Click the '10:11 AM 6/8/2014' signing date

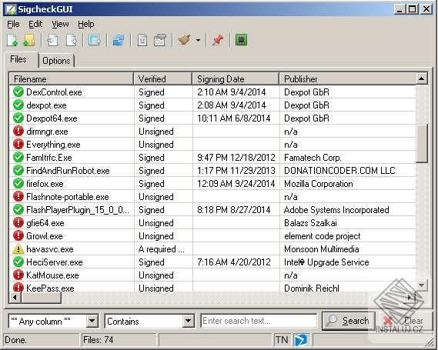(x=234, y=118)
